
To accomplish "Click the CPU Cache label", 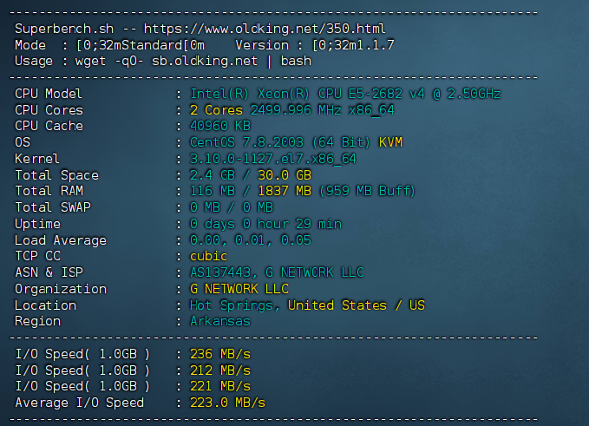I will click(49, 126).
